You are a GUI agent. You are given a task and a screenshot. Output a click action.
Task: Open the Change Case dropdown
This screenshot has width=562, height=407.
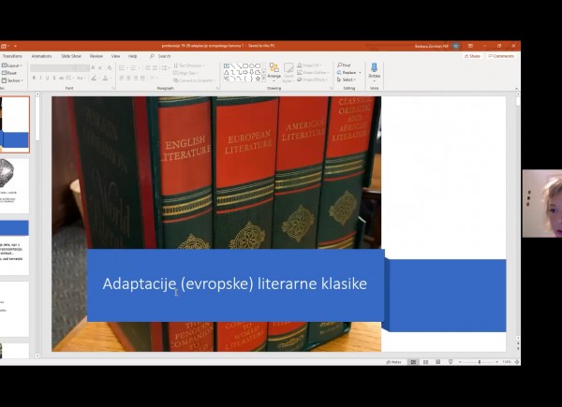[81, 78]
